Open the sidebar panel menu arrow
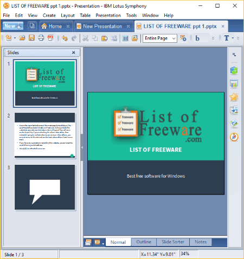 [234, 55]
